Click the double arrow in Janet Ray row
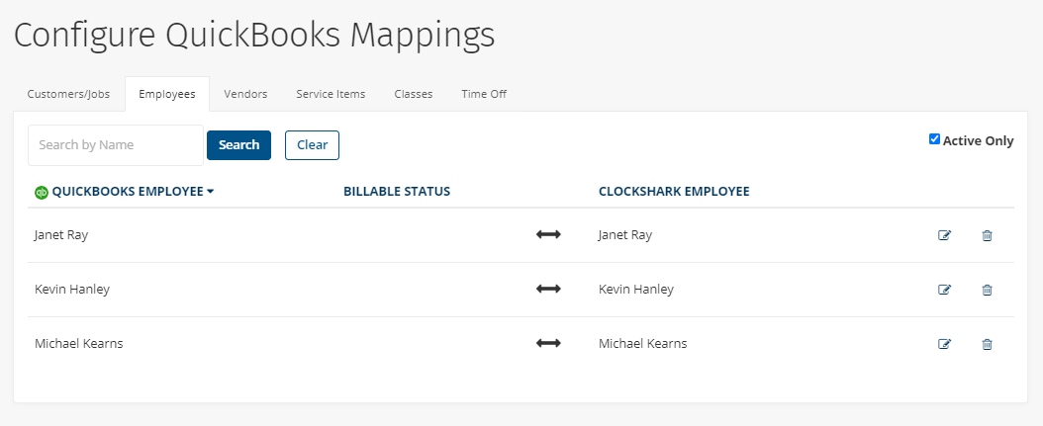Screen dimensions: 1043x426 click(x=549, y=234)
